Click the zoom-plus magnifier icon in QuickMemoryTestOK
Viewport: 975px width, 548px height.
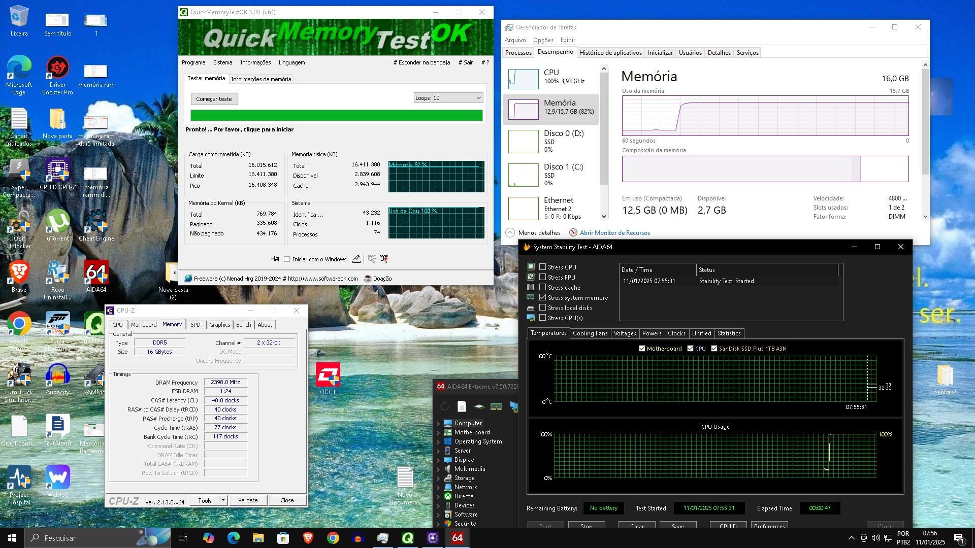tap(384, 259)
